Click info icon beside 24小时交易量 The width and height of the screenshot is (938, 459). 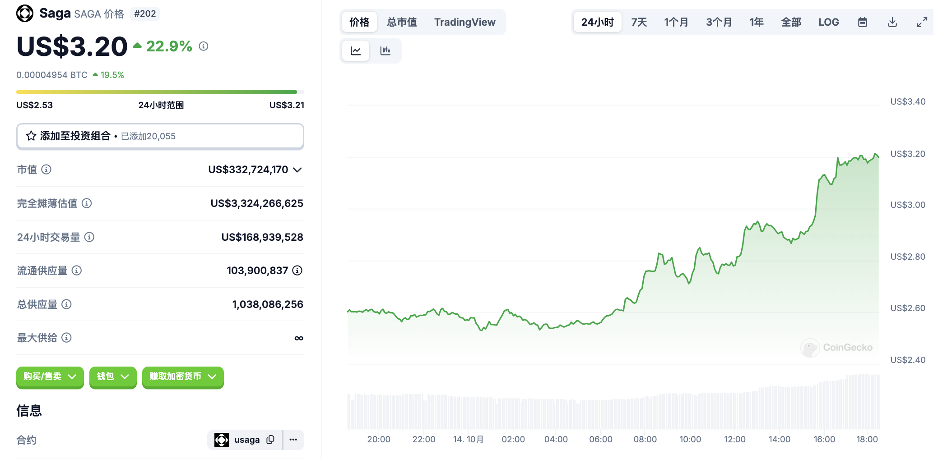89,237
